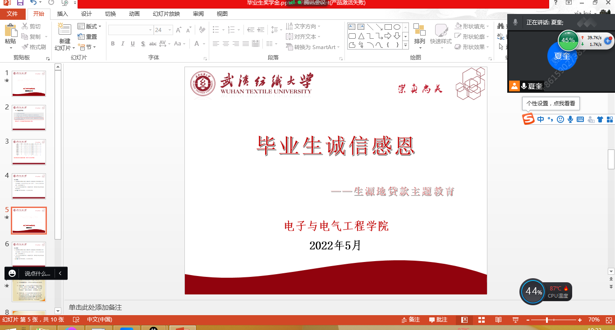Toggle underline text formatting
615x330 pixels.
coord(133,44)
